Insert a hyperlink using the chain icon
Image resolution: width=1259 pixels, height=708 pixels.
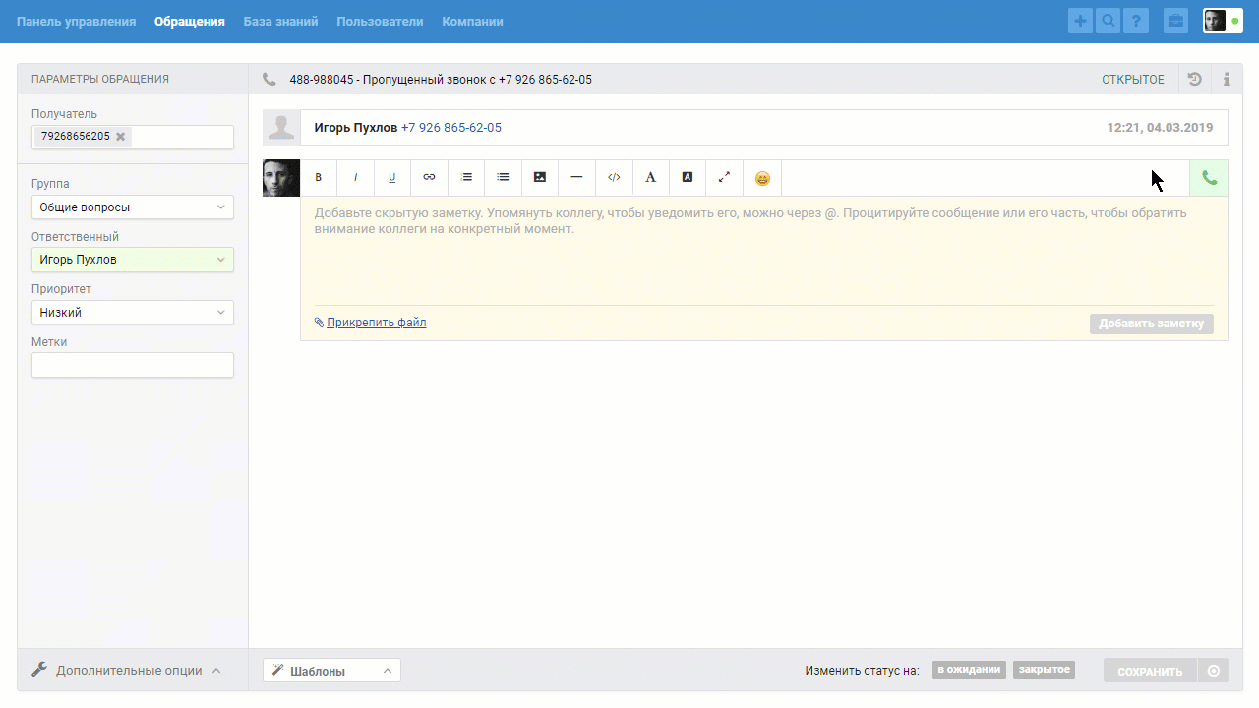click(x=429, y=178)
